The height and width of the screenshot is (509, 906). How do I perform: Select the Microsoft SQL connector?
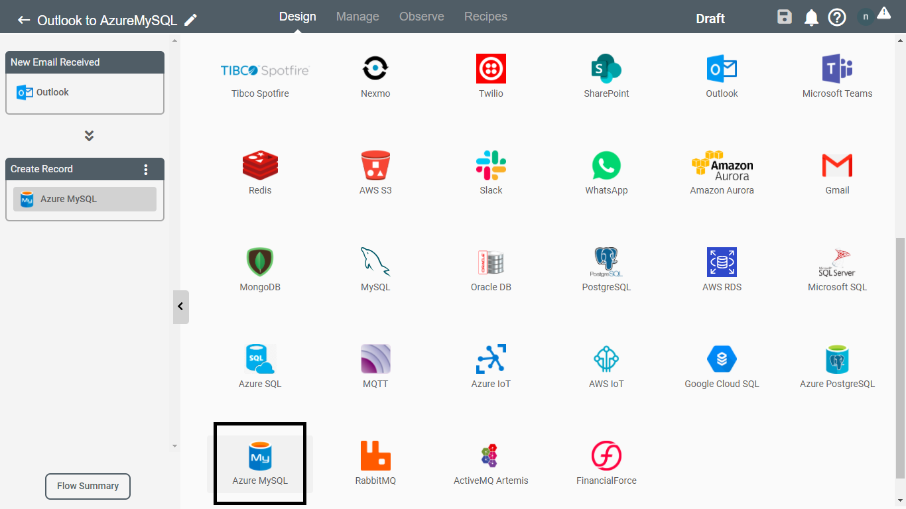click(837, 270)
